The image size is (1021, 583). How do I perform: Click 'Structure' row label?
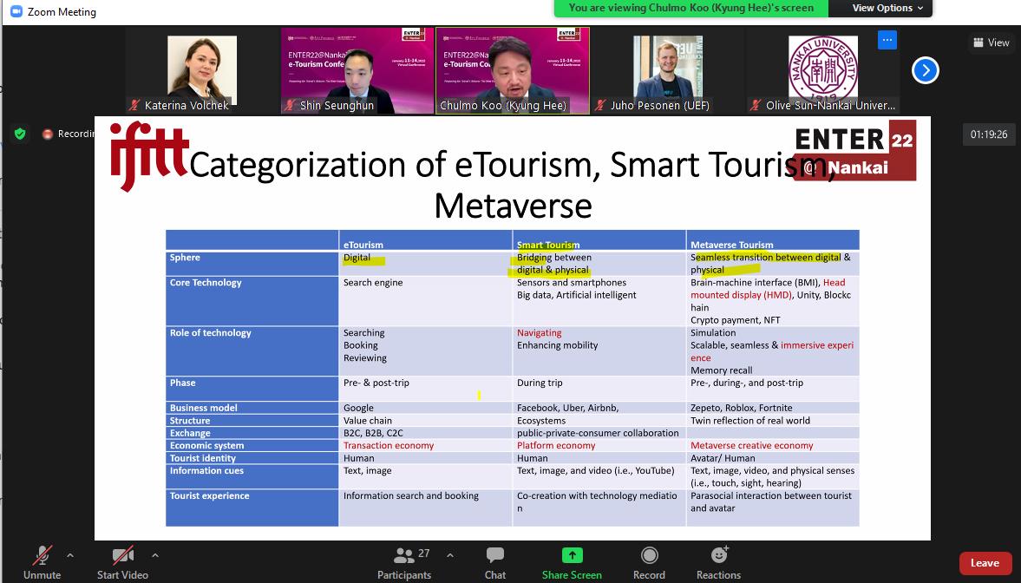(x=189, y=421)
